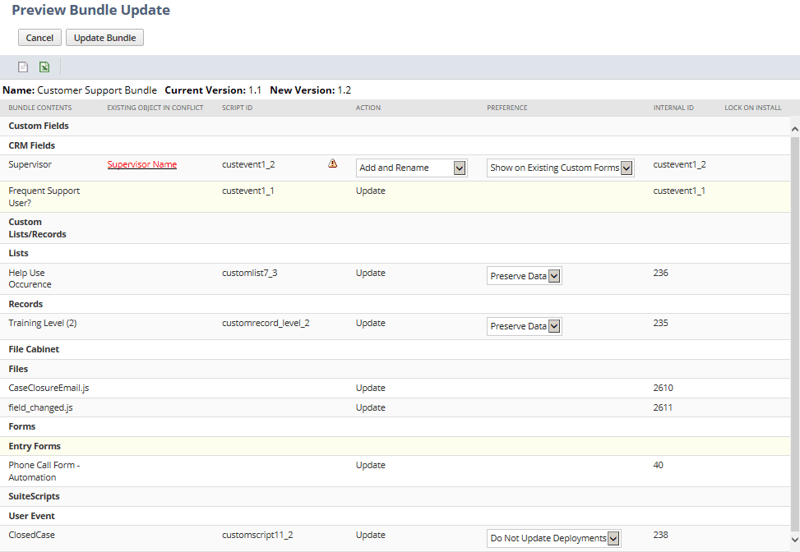Click the Action column header

click(368, 108)
